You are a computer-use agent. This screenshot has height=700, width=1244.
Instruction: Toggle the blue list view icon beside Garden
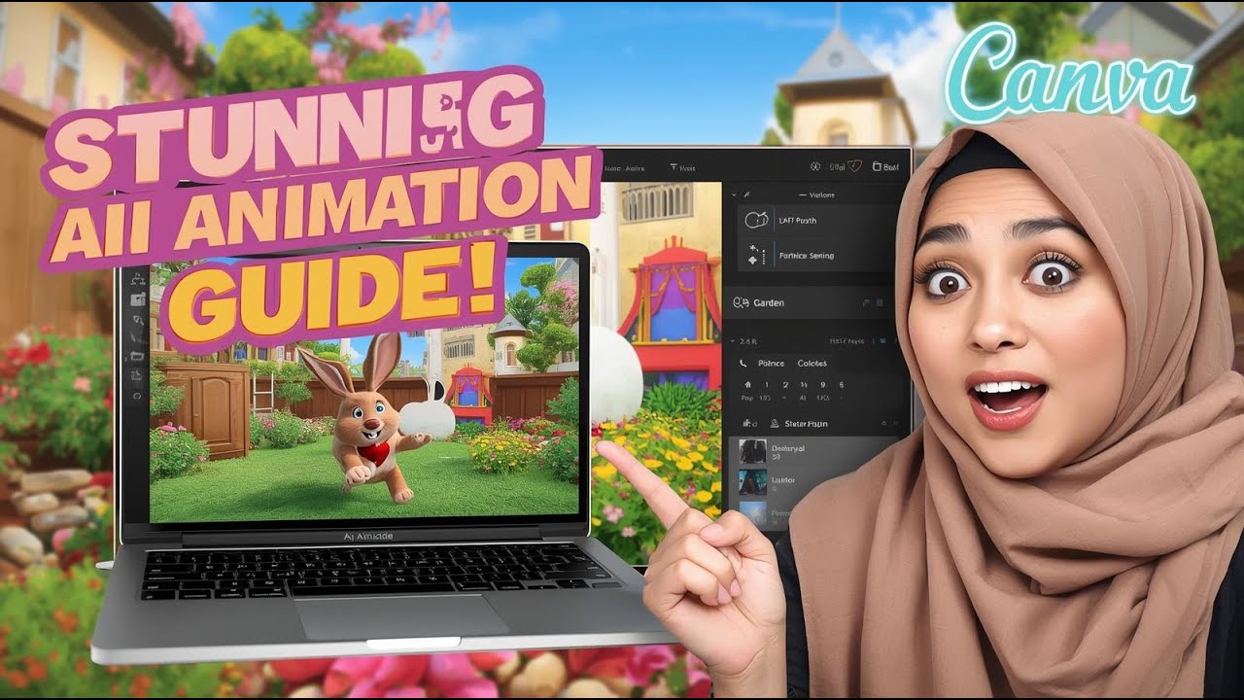[880, 303]
